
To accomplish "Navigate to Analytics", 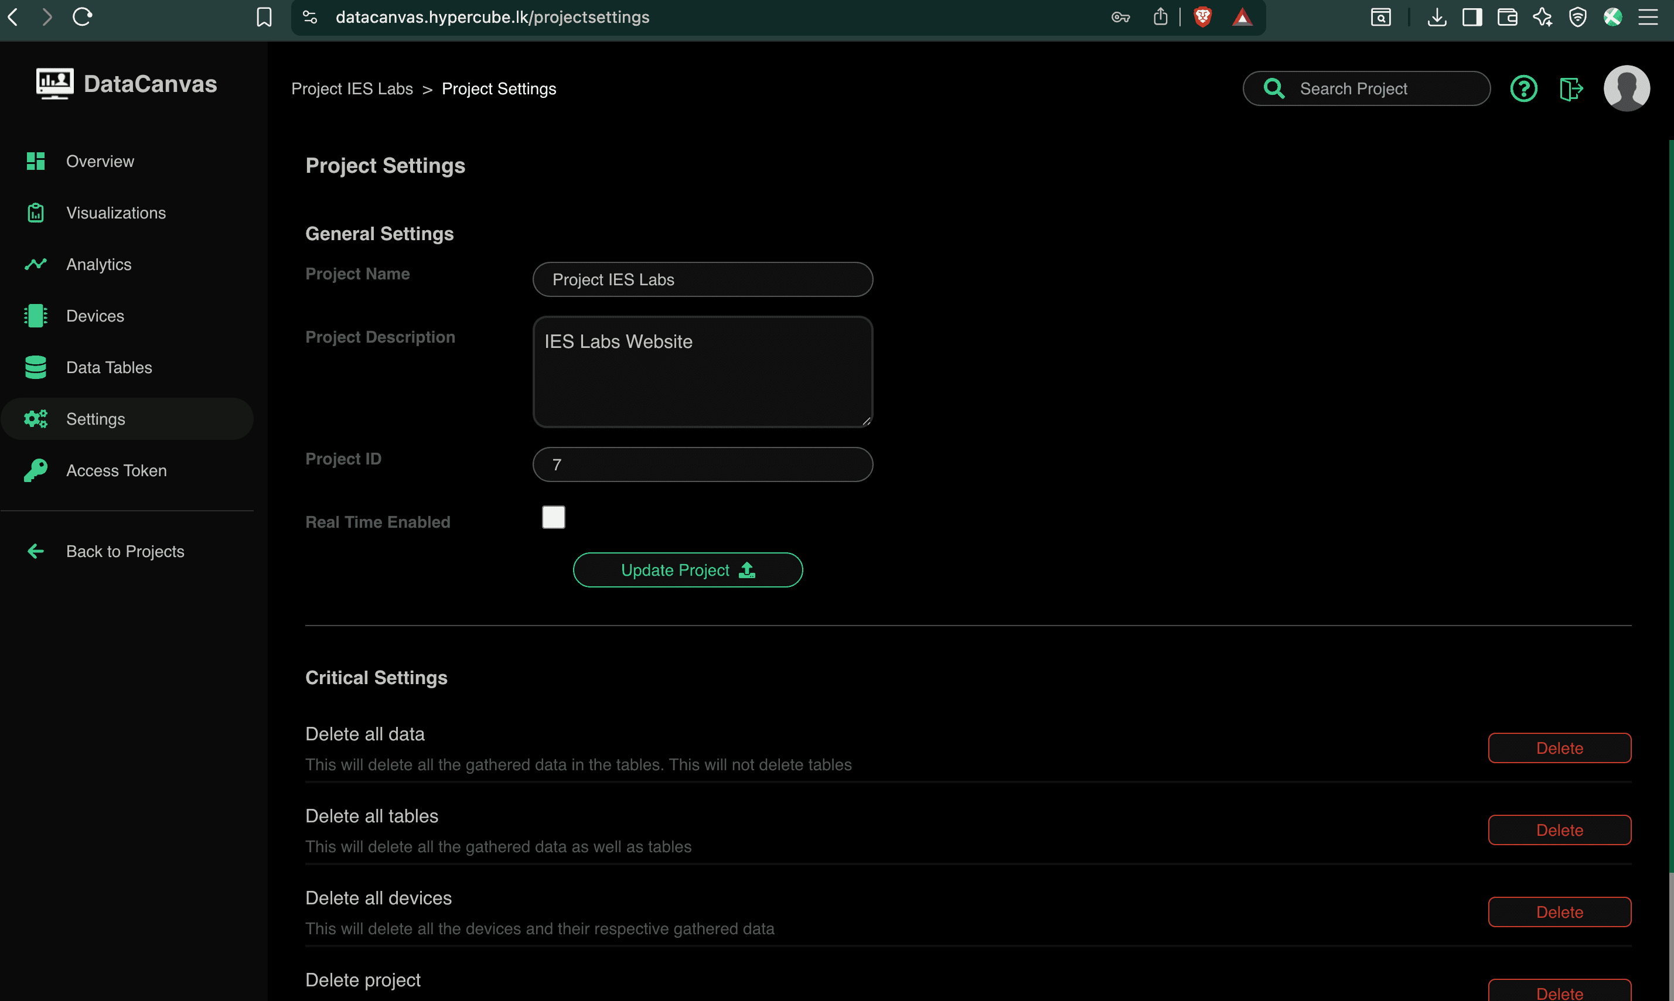I will pyautogui.click(x=98, y=264).
